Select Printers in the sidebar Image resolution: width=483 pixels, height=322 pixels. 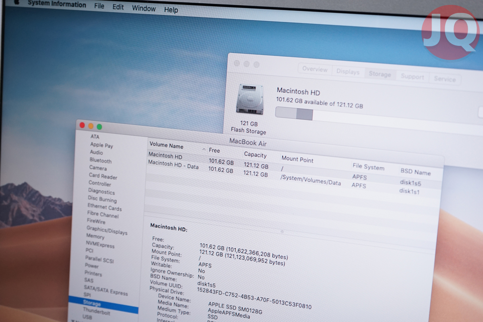[x=93, y=274]
